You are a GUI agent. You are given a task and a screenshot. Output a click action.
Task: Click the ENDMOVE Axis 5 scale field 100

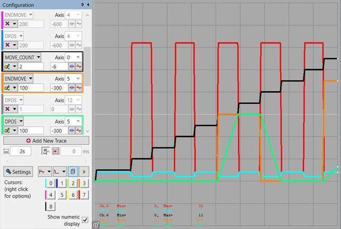pos(31,87)
